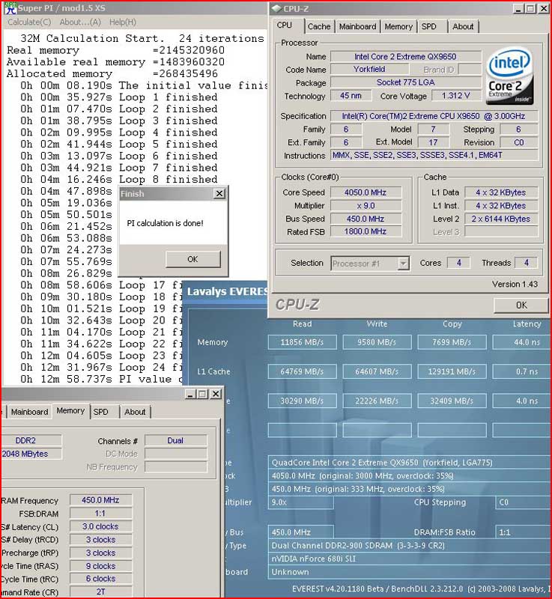Click the Core Speed value 4050.0 MHz
The image size is (552, 599).
pos(366,192)
